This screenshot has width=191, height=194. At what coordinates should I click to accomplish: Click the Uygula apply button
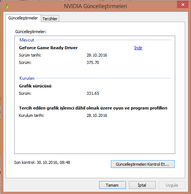pyautogui.click(x=172, y=185)
